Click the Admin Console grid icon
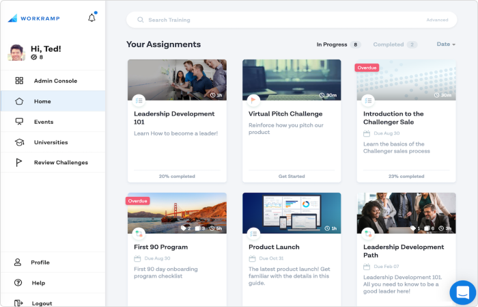 tap(19, 81)
